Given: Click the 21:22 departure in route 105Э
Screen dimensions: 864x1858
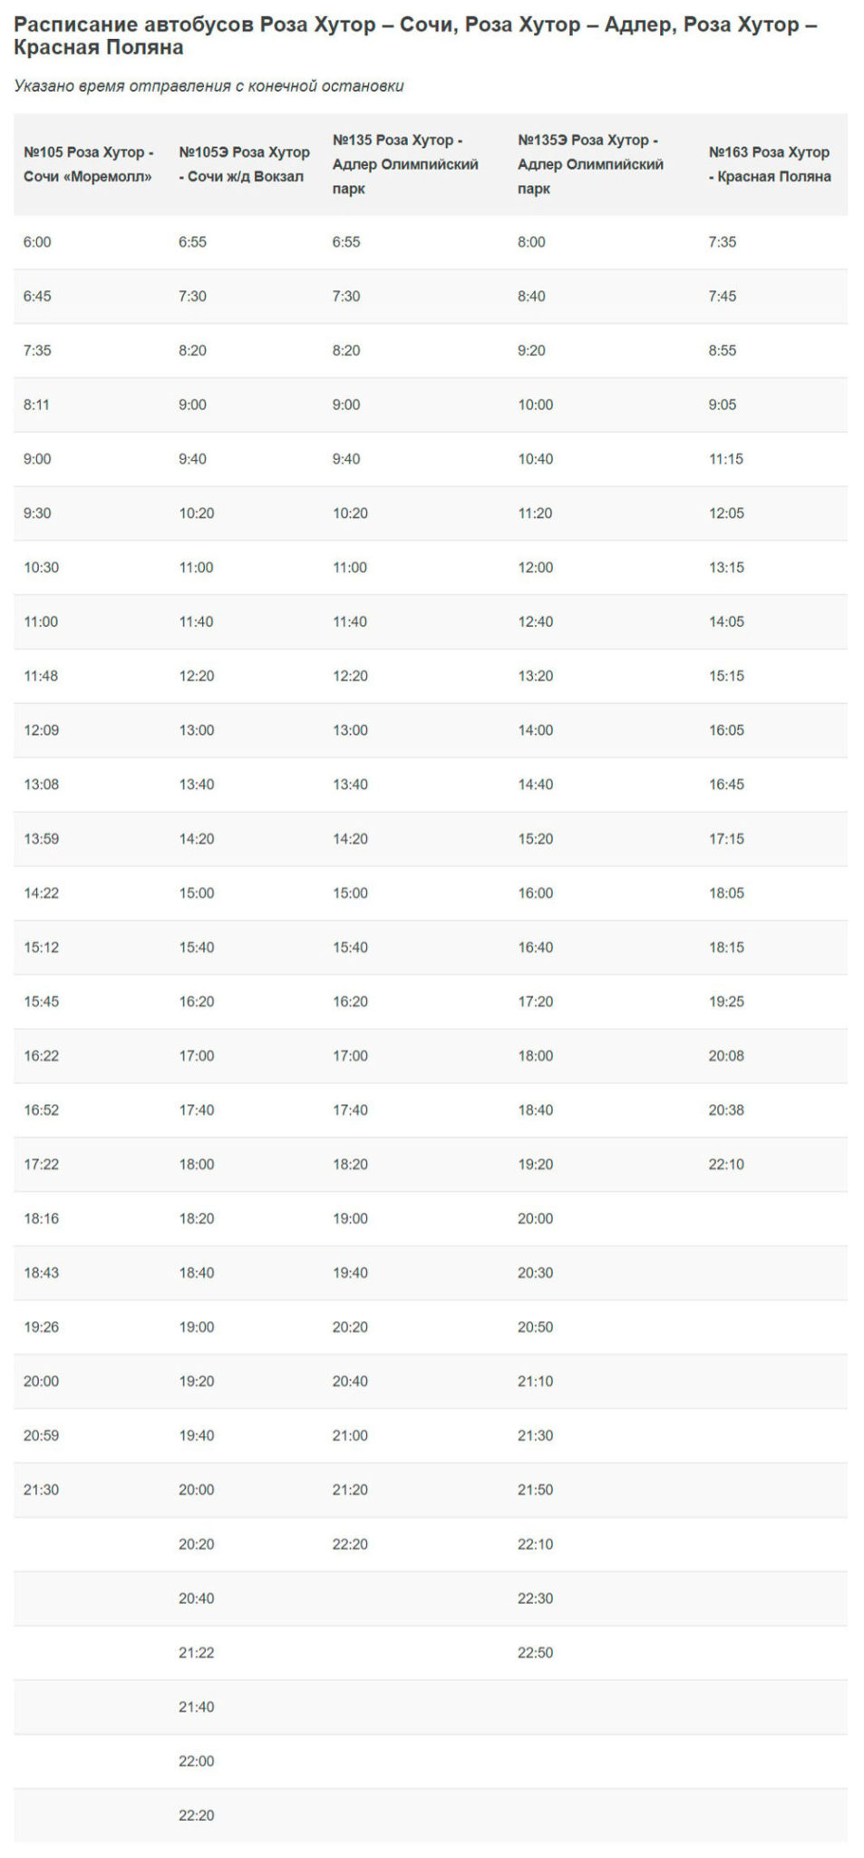Looking at the screenshot, I should 197,1652.
